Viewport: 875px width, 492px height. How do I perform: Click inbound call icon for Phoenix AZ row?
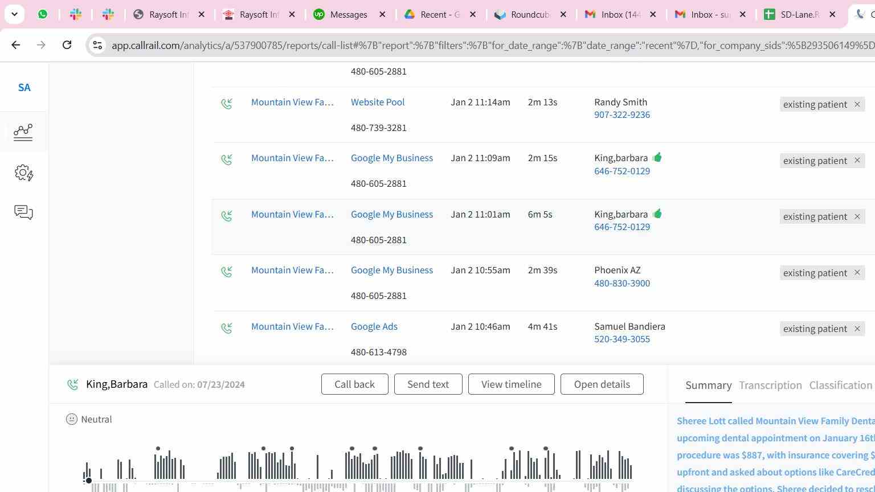click(x=227, y=272)
